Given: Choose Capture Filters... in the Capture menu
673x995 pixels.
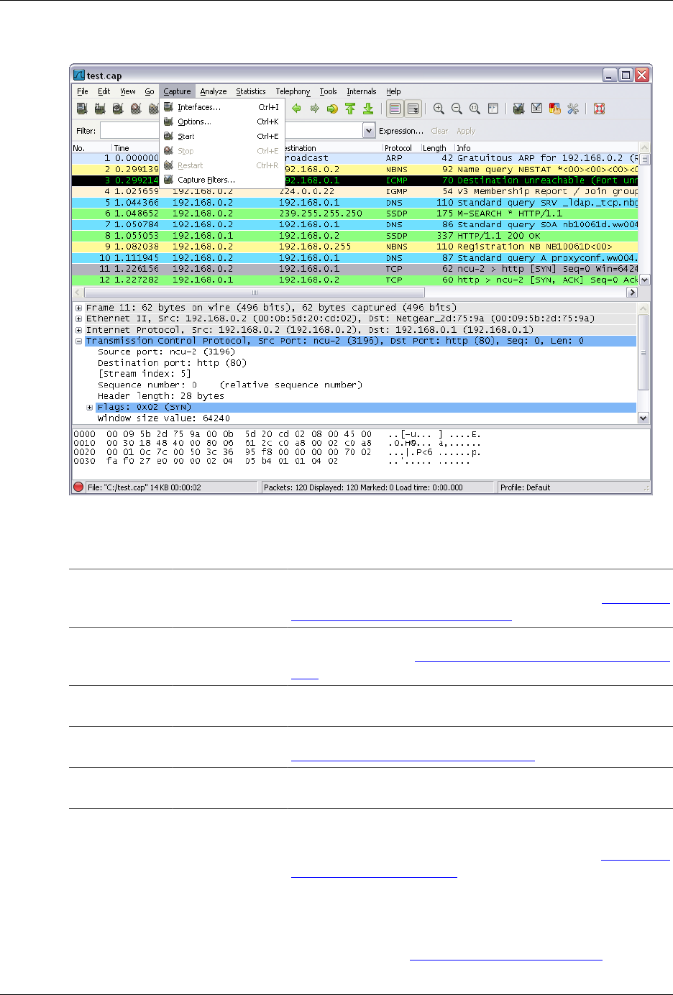Looking at the screenshot, I should pos(222,180).
